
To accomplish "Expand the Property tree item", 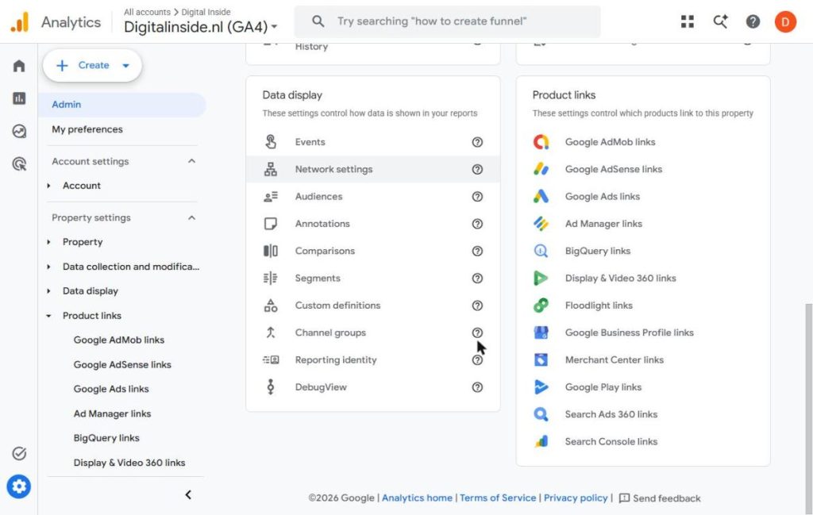I will pyautogui.click(x=48, y=242).
